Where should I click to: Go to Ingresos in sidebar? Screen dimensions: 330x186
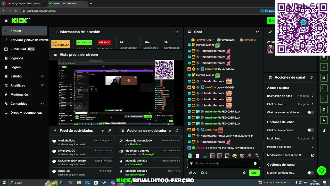(x=24, y=58)
